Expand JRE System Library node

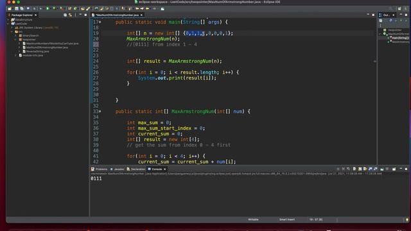[12, 28]
